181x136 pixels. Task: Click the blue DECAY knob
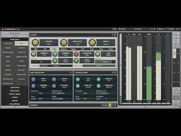33,79
